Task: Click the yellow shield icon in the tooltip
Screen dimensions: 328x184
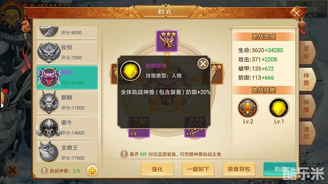Action: coord(130,71)
